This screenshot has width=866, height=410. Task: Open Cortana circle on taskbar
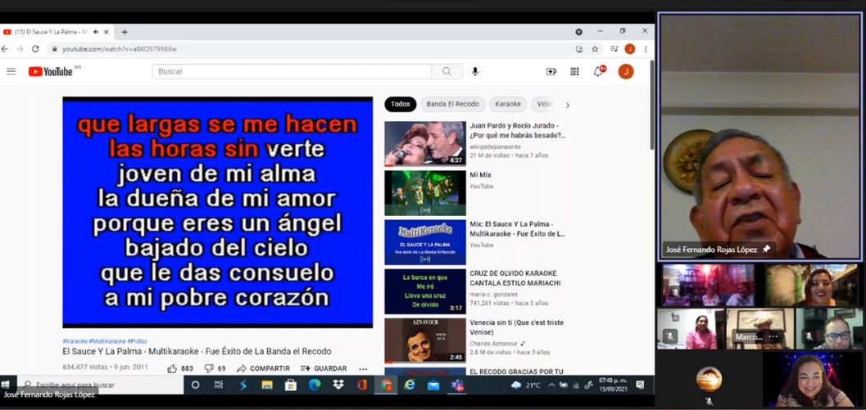pos(194,385)
